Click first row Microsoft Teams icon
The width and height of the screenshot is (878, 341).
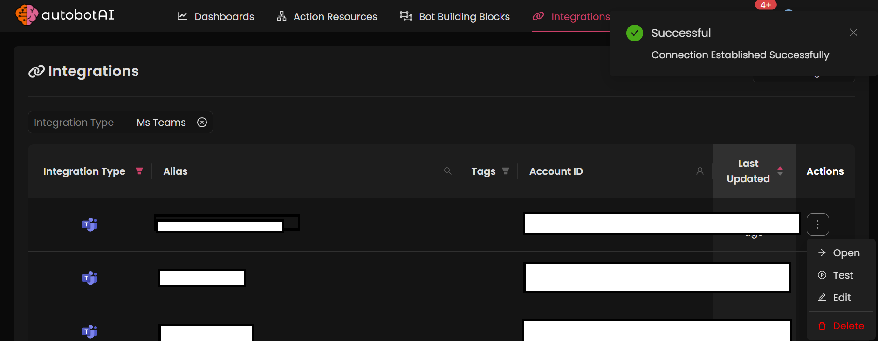pos(90,225)
